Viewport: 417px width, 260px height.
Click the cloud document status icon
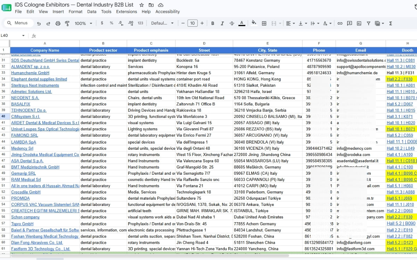161,5
